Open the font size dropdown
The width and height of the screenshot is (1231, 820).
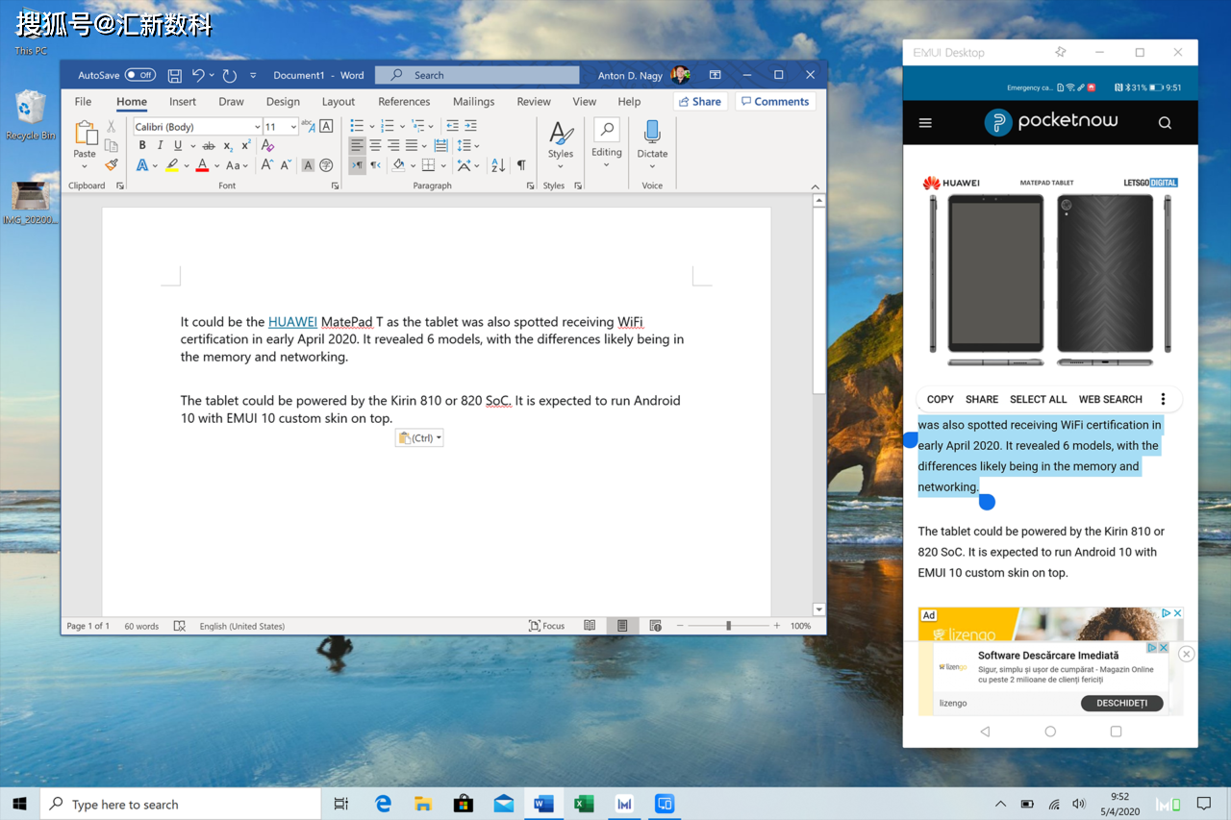point(293,127)
